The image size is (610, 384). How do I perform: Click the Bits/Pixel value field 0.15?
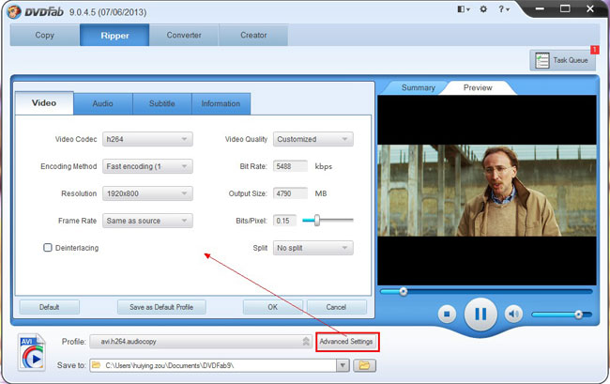point(284,221)
